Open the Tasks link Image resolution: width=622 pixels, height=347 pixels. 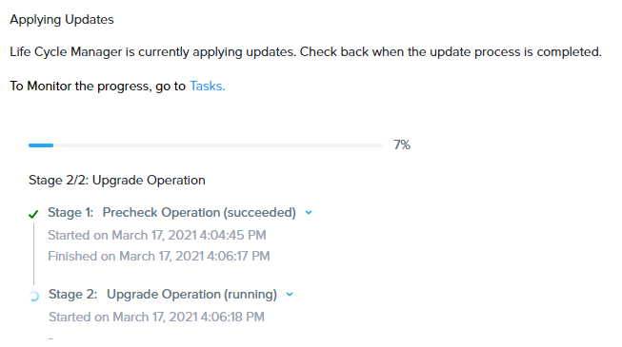pyautogui.click(x=207, y=86)
